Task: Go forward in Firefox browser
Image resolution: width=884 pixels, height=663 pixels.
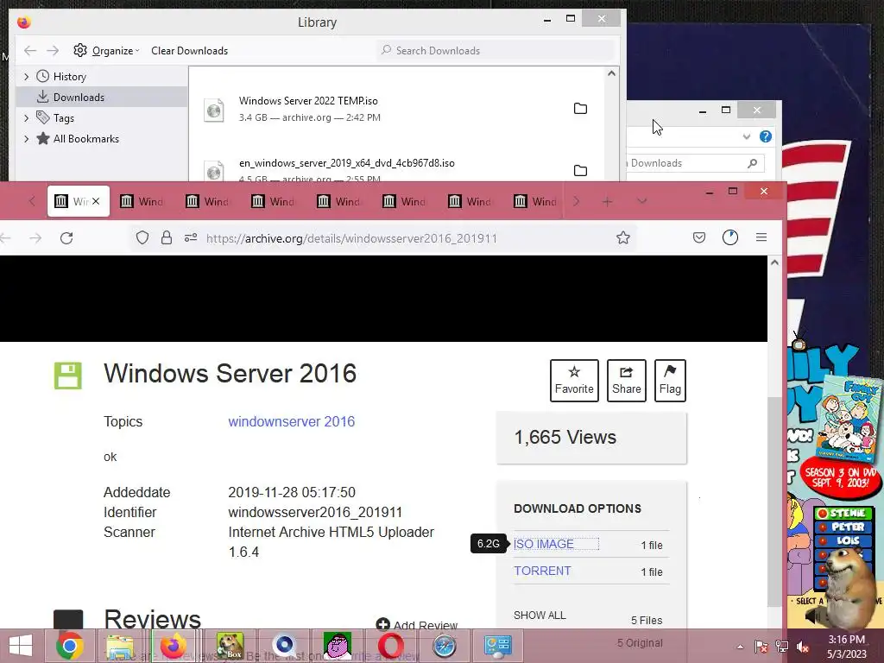Action: [35, 238]
